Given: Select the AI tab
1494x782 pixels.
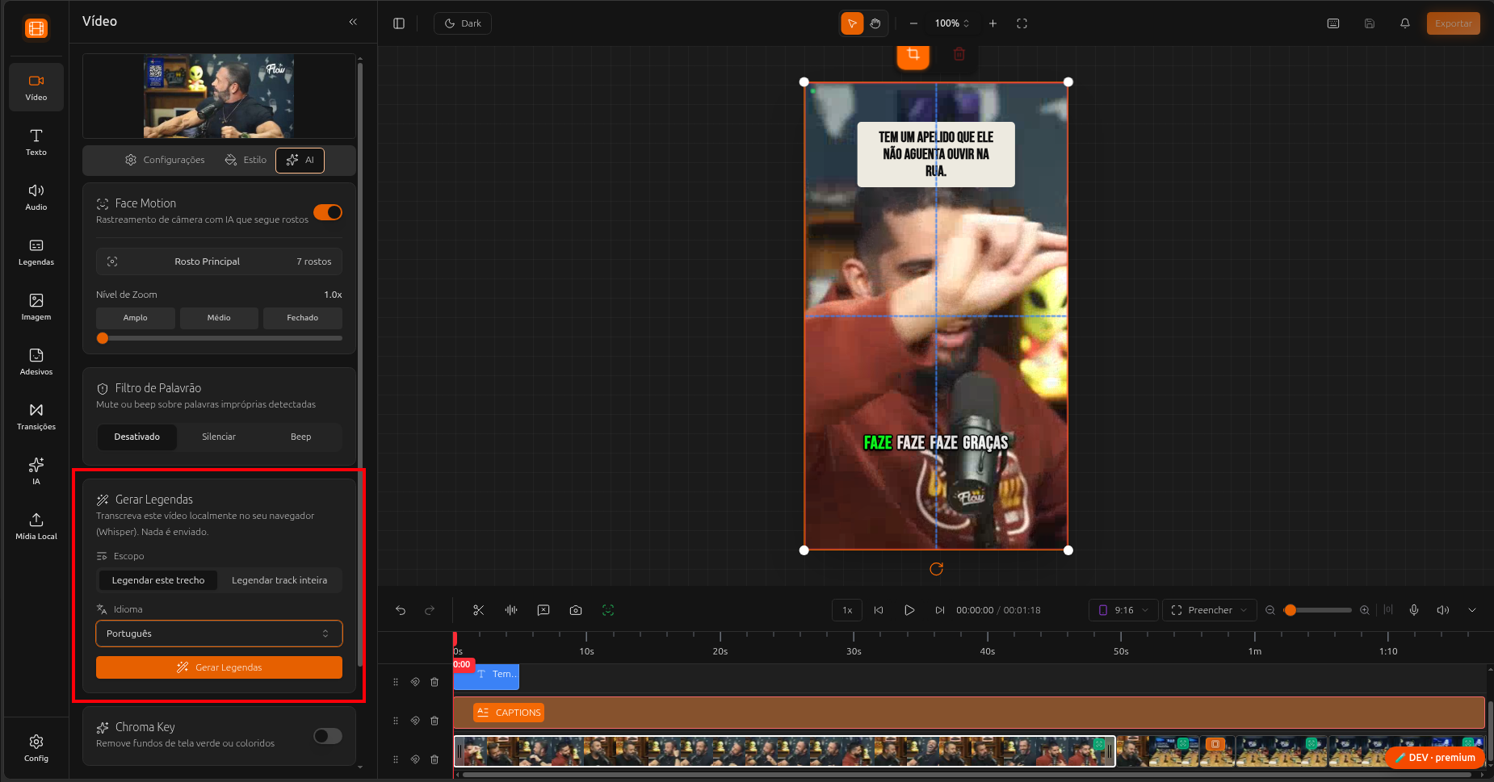Looking at the screenshot, I should coord(300,160).
